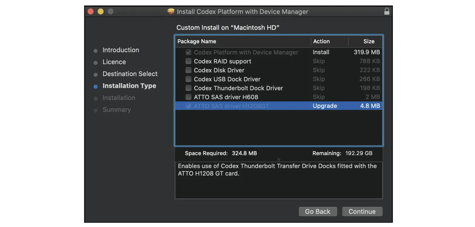Toggle the ATTO SAS driver H1208GT checkbox

tap(188, 106)
